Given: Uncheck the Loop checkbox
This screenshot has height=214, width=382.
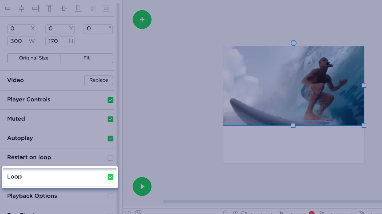Looking at the screenshot, I should tap(110, 177).
